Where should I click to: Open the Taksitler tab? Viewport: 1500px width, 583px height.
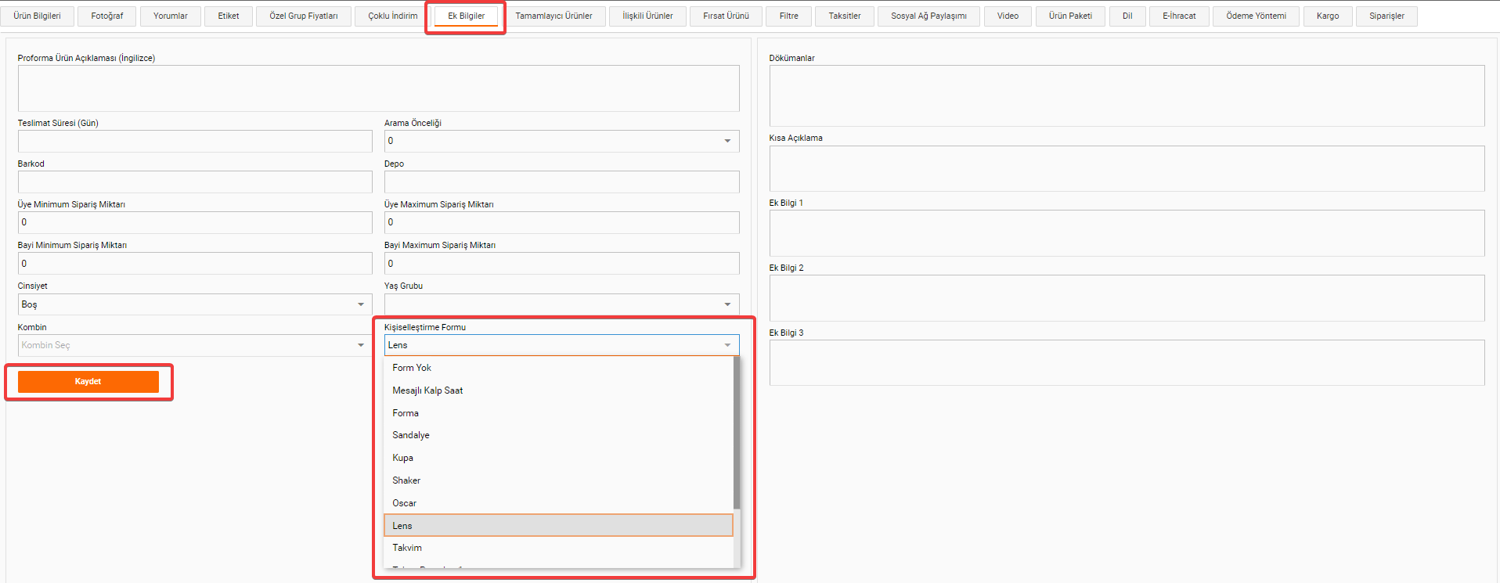845,16
